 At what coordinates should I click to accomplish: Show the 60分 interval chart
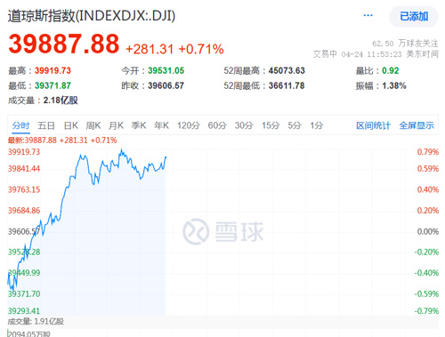coord(217,125)
